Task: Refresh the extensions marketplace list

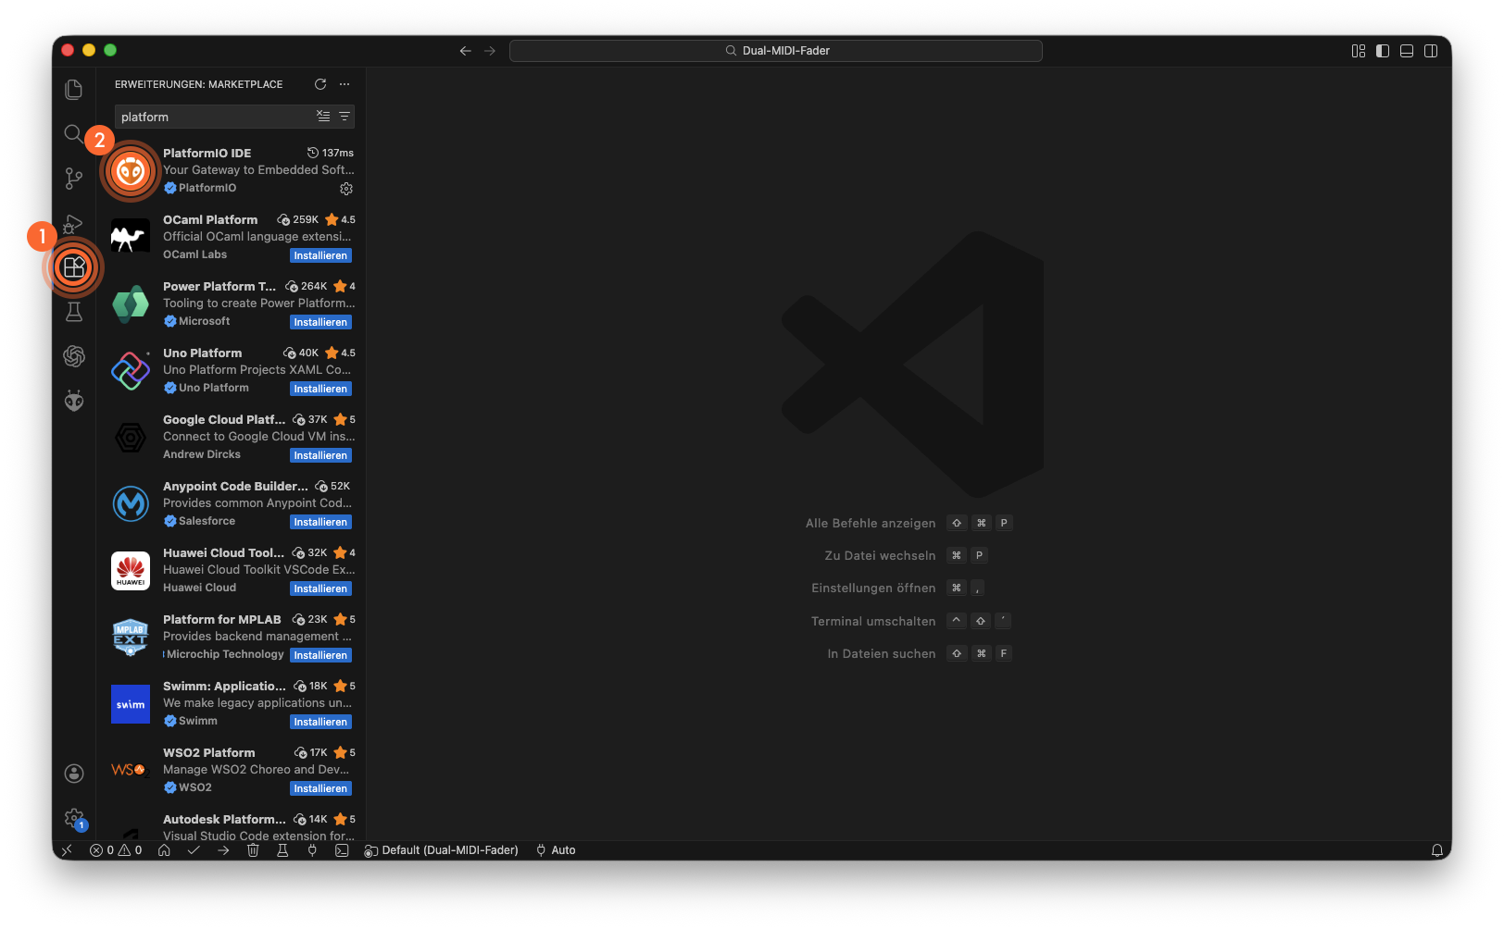Action: [x=320, y=84]
